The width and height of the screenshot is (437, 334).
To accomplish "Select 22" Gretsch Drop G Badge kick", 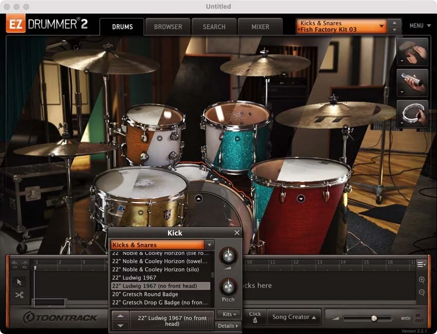I will point(160,302).
